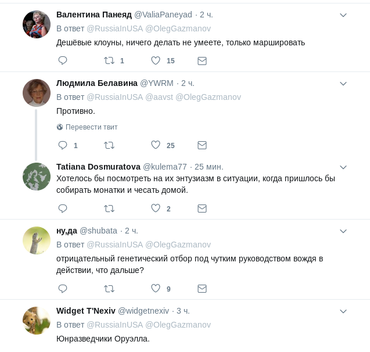Open chevron menu on Tatiana Dosmuratova's tweet
370x352 pixels.
pos(343,167)
